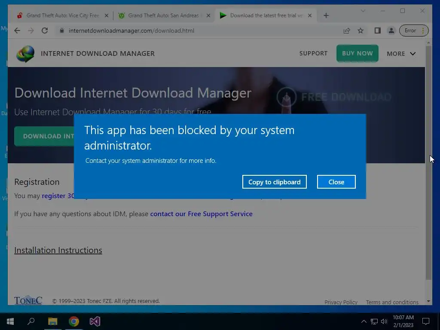Viewport: 440px width, 330px height.
Task: Click the Chrome taskbar icon
Action: tap(74, 321)
